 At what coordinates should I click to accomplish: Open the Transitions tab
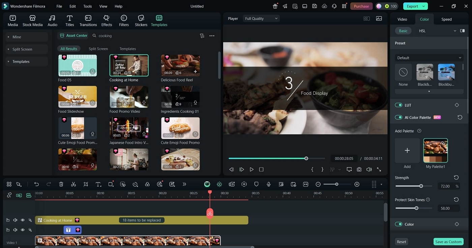point(88,21)
